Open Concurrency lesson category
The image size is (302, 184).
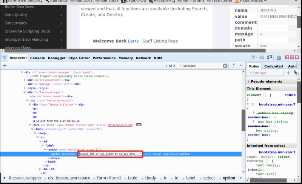[x=33, y=23]
